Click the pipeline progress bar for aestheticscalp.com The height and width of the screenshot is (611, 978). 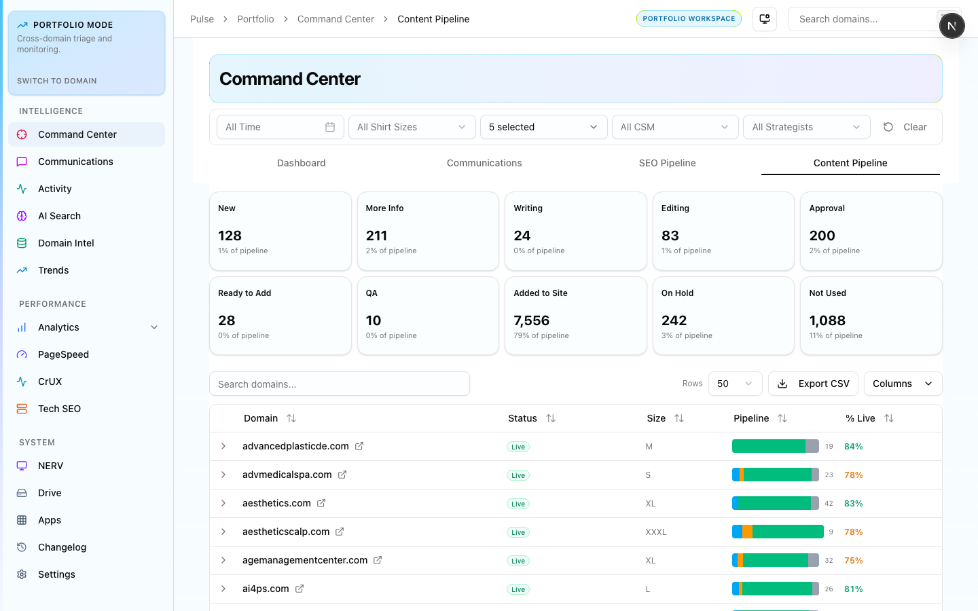pyautogui.click(x=778, y=532)
